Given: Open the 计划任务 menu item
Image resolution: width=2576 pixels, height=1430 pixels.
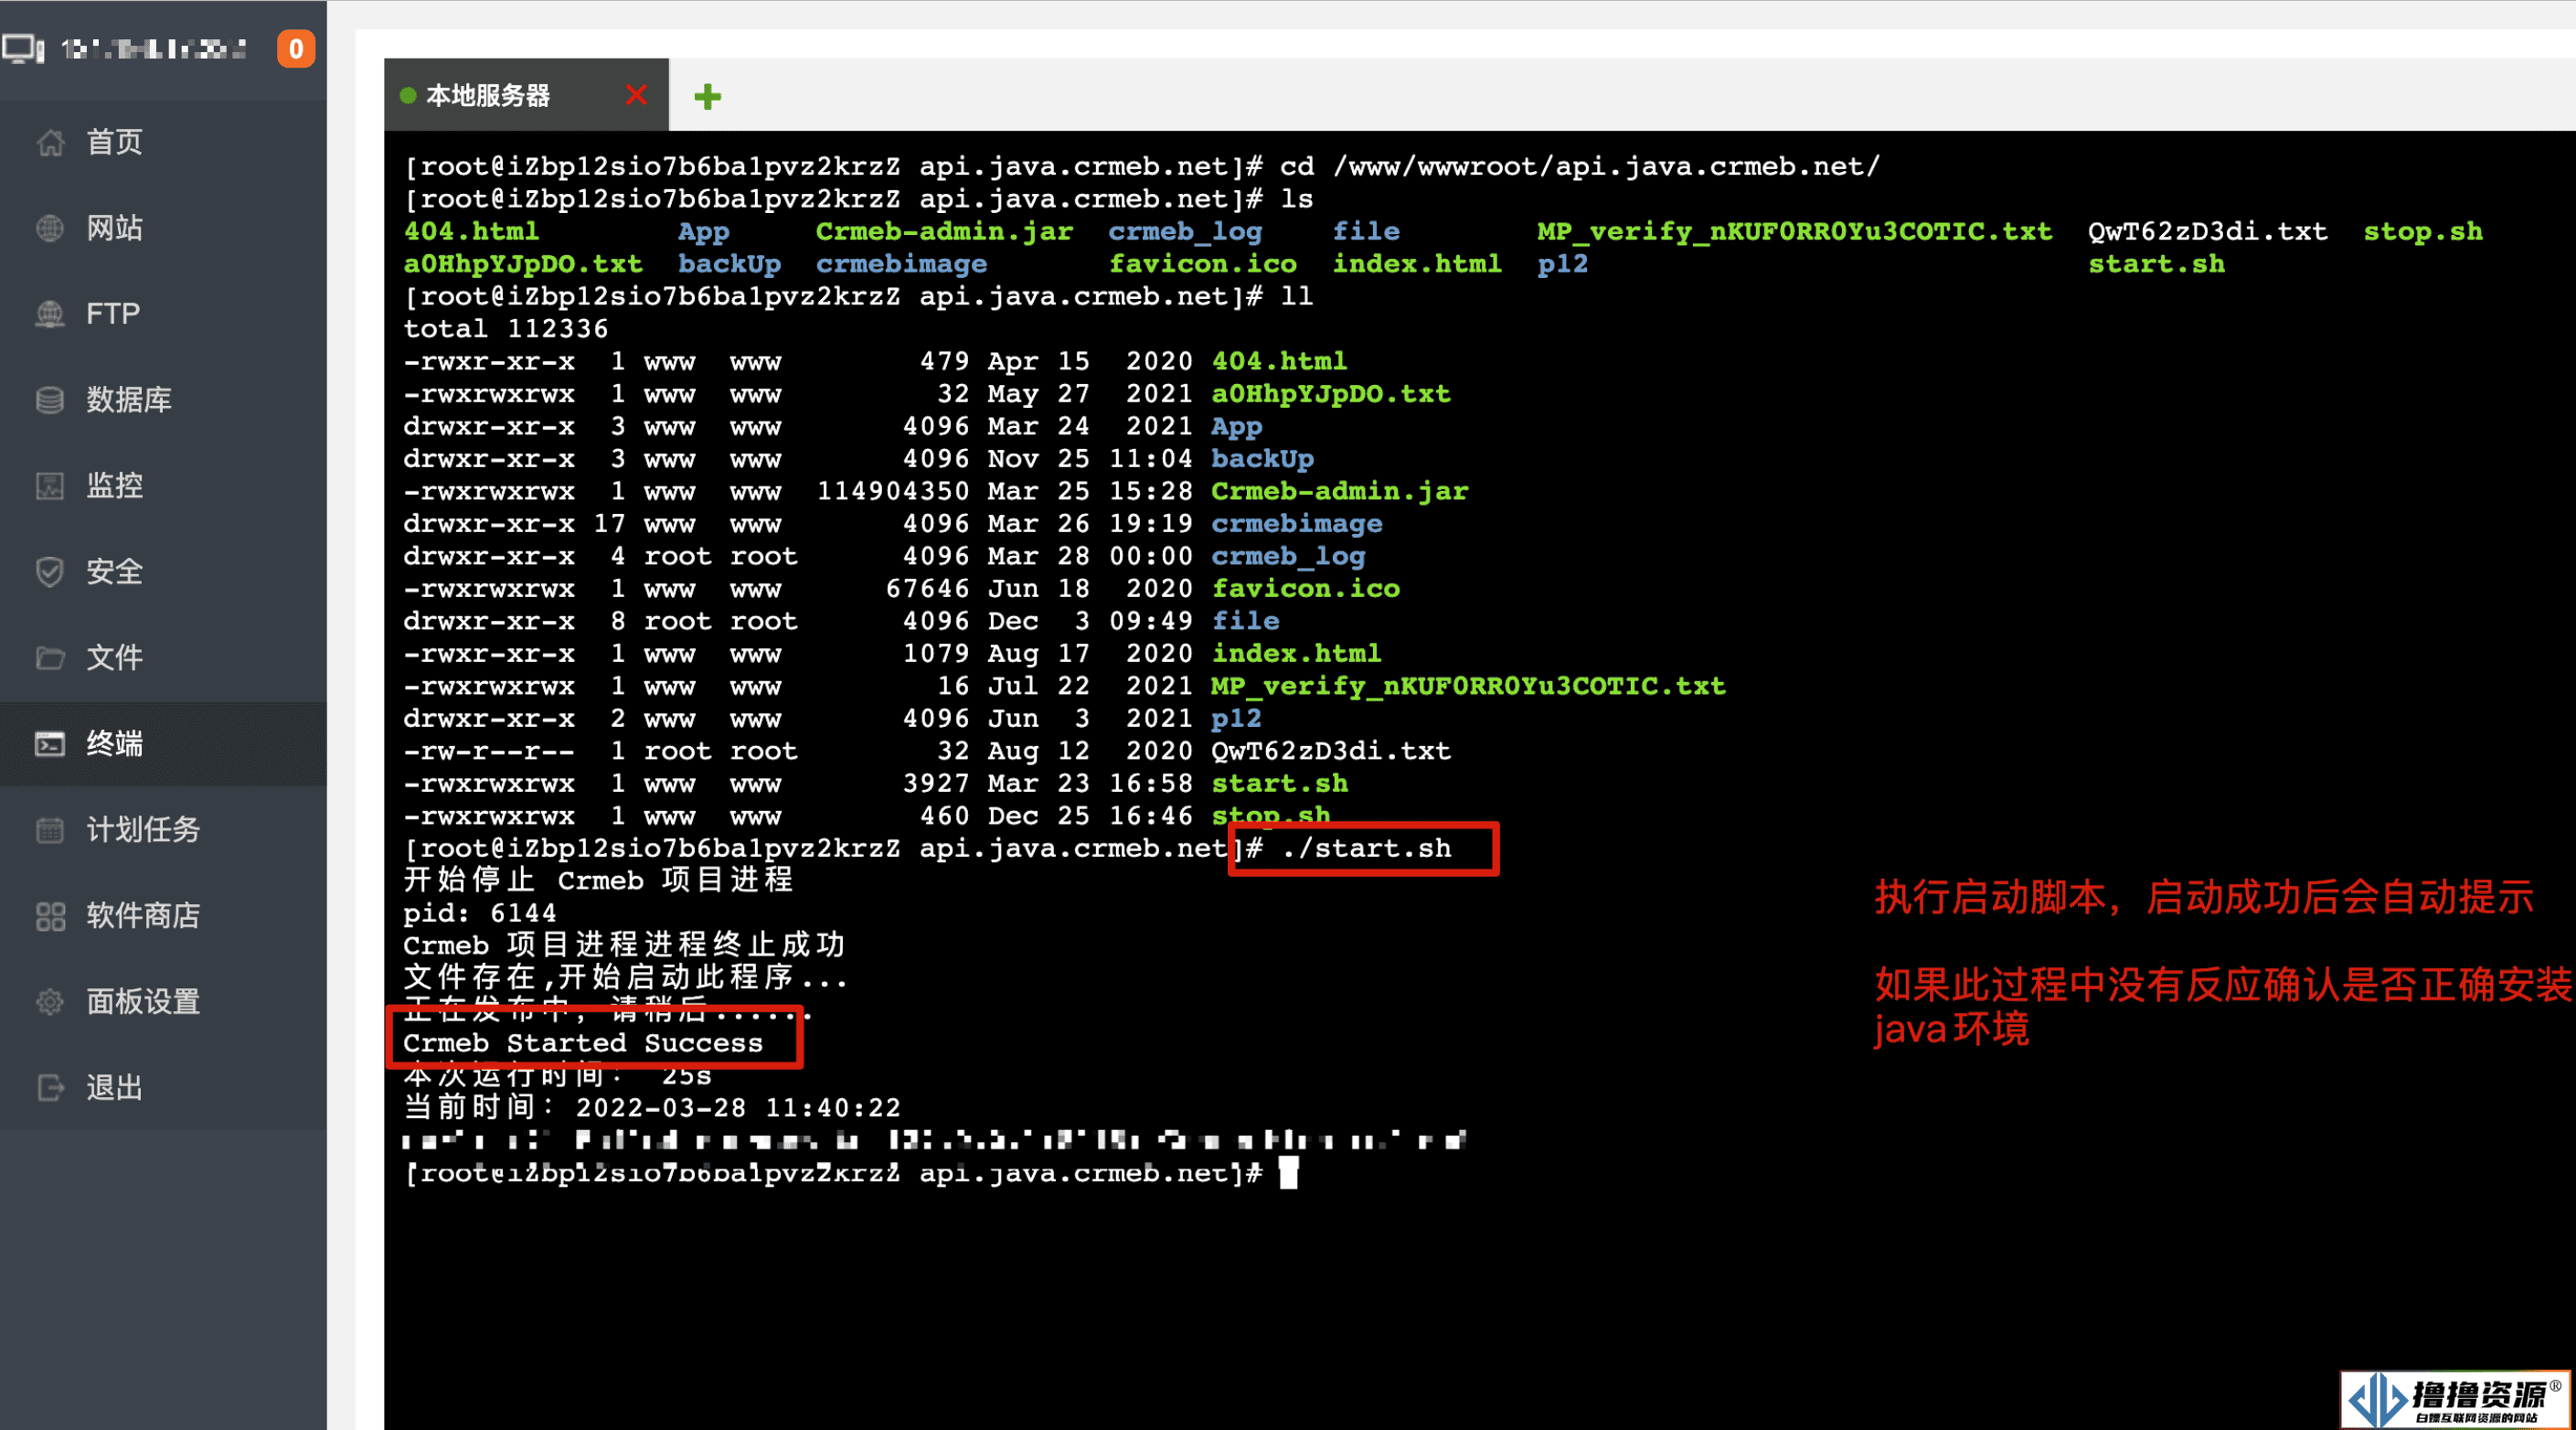Looking at the screenshot, I should [163, 830].
